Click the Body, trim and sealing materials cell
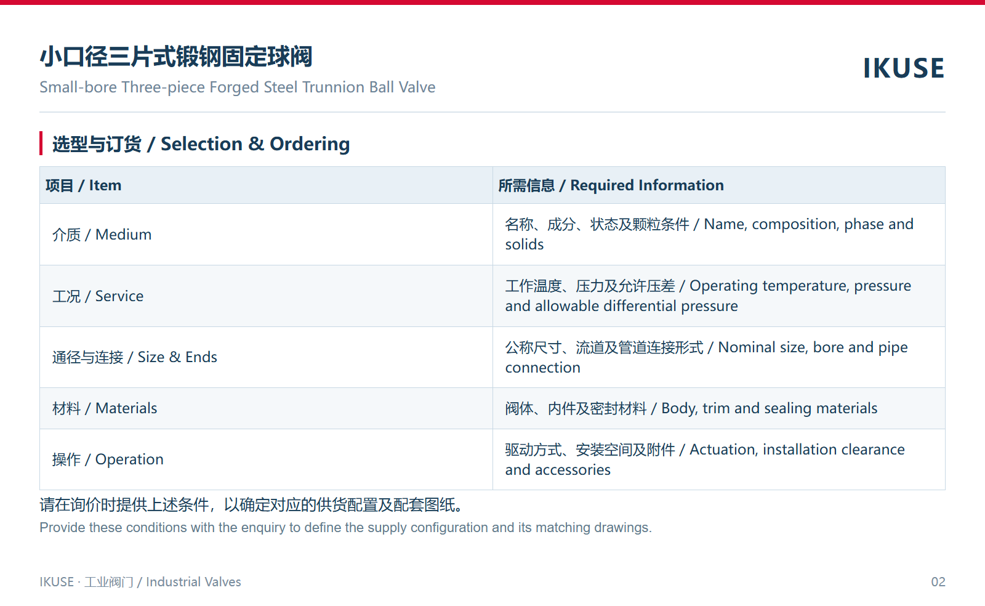This screenshot has height=606, width=985. click(x=719, y=408)
